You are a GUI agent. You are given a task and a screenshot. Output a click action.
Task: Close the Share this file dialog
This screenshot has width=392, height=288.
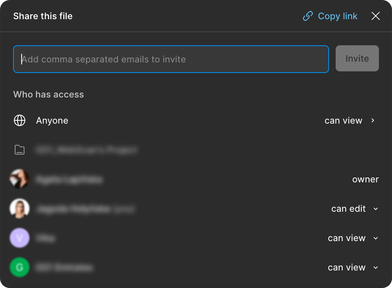(375, 16)
